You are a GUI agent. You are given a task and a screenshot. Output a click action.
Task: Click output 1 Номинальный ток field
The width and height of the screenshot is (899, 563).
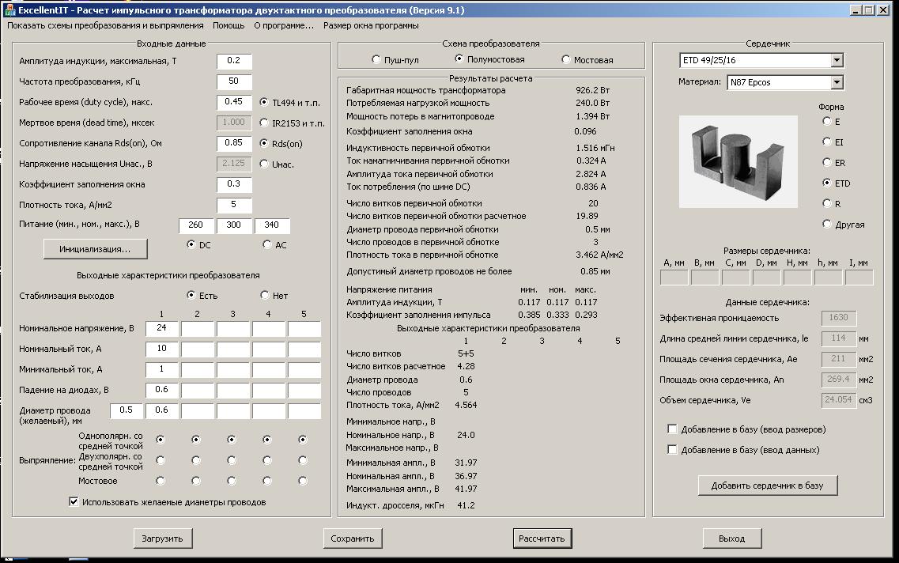pyautogui.click(x=161, y=350)
